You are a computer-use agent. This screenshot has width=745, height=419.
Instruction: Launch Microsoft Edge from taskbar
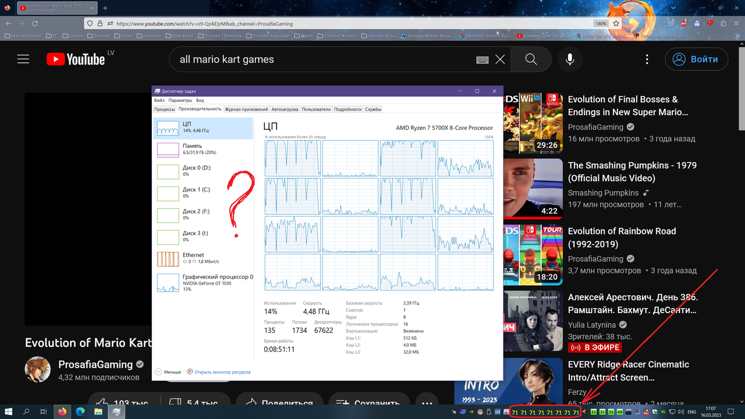pyautogui.click(x=80, y=412)
